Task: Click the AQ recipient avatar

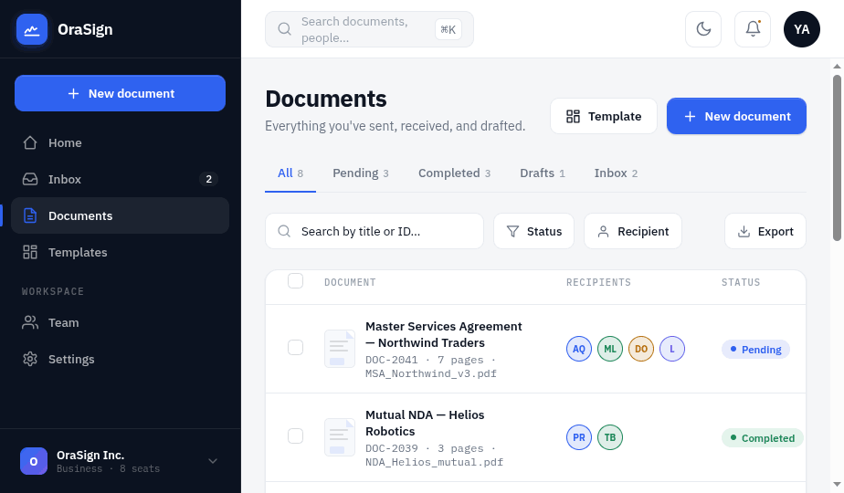Action: coord(578,349)
